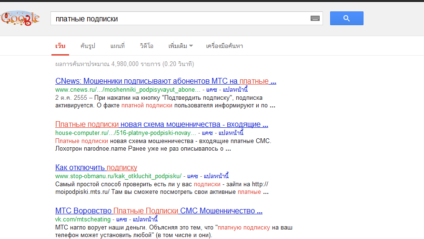Viewport: 424px width, 239px height.
Task: Open the CNews: Мошенники подписывают абонентов result
Action: (166, 81)
